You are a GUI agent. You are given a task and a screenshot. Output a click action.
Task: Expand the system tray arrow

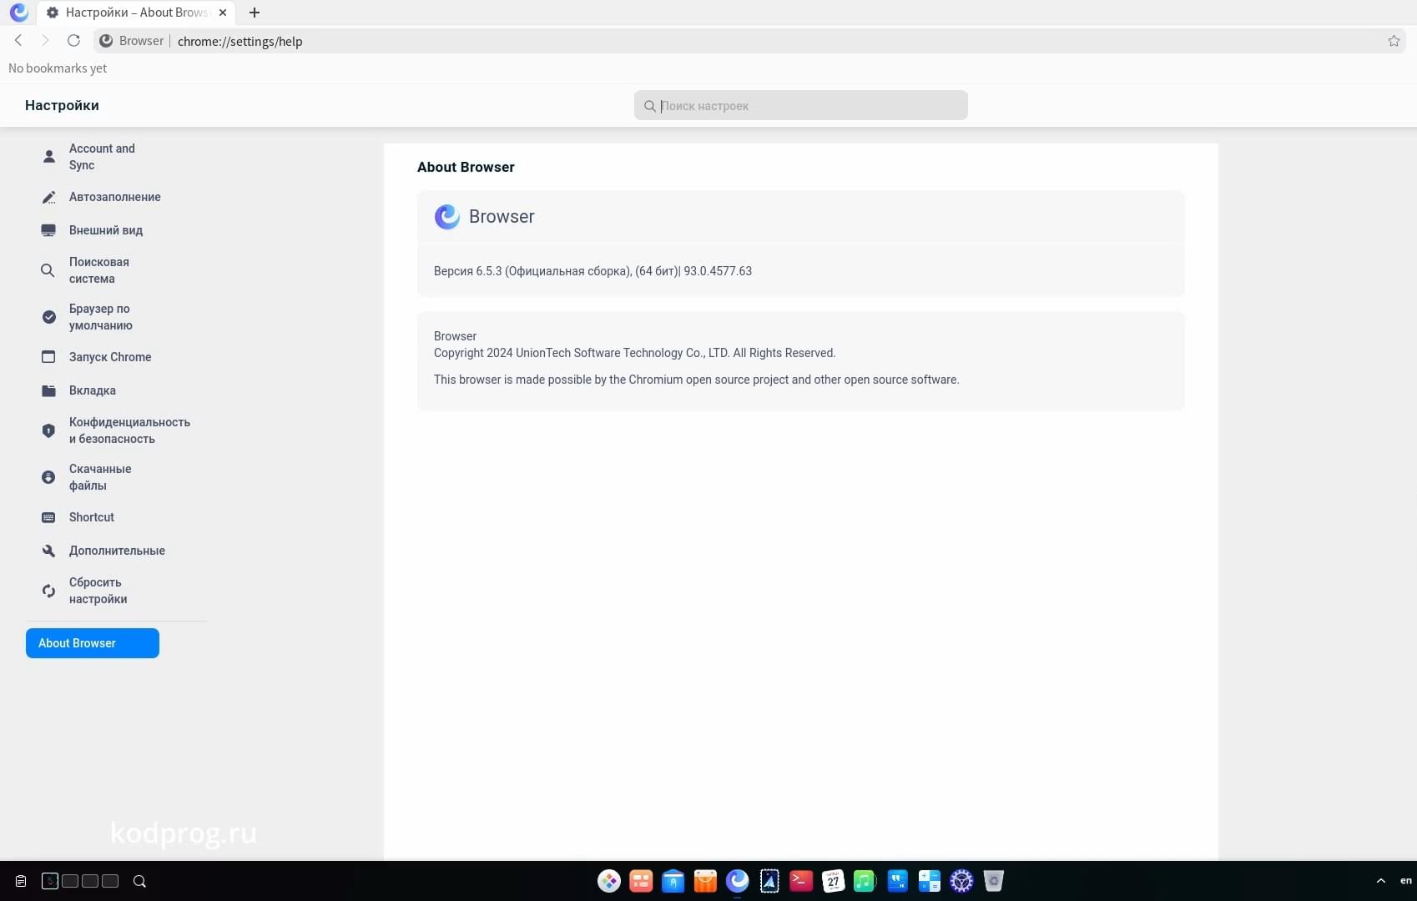pos(1381,881)
